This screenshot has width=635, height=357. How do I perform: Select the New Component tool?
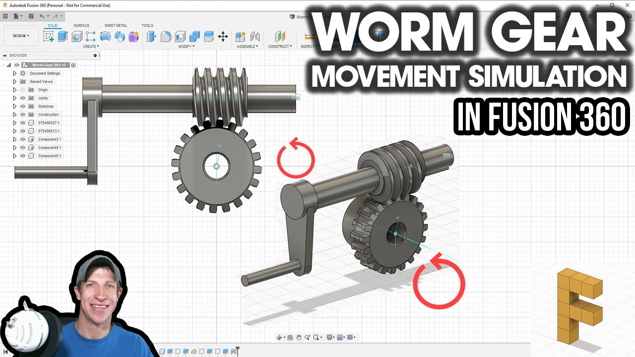[x=241, y=36]
